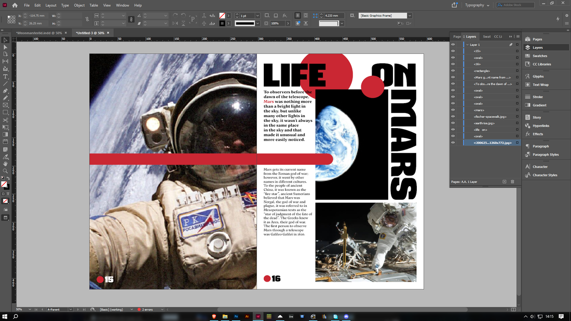Hide the <life on> layer item
This screenshot has height=321, width=571.
[x=453, y=130]
